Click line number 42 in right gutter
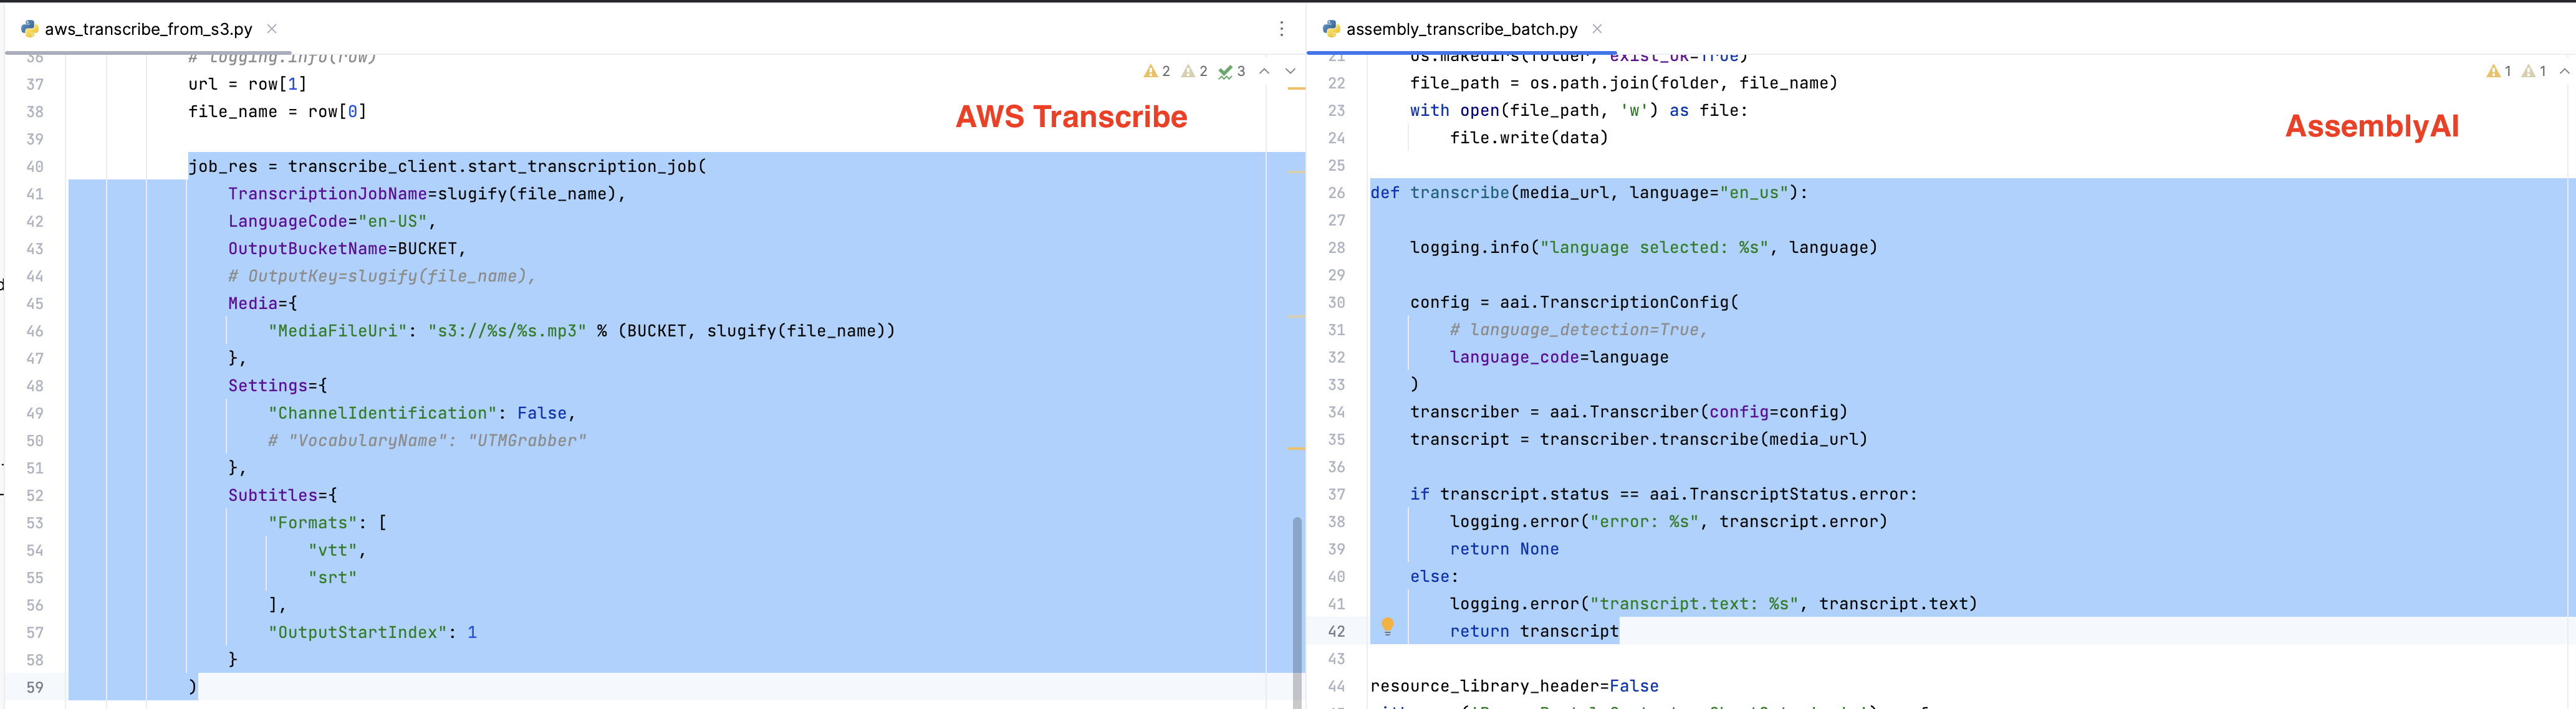The image size is (2576, 709). tap(1336, 631)
